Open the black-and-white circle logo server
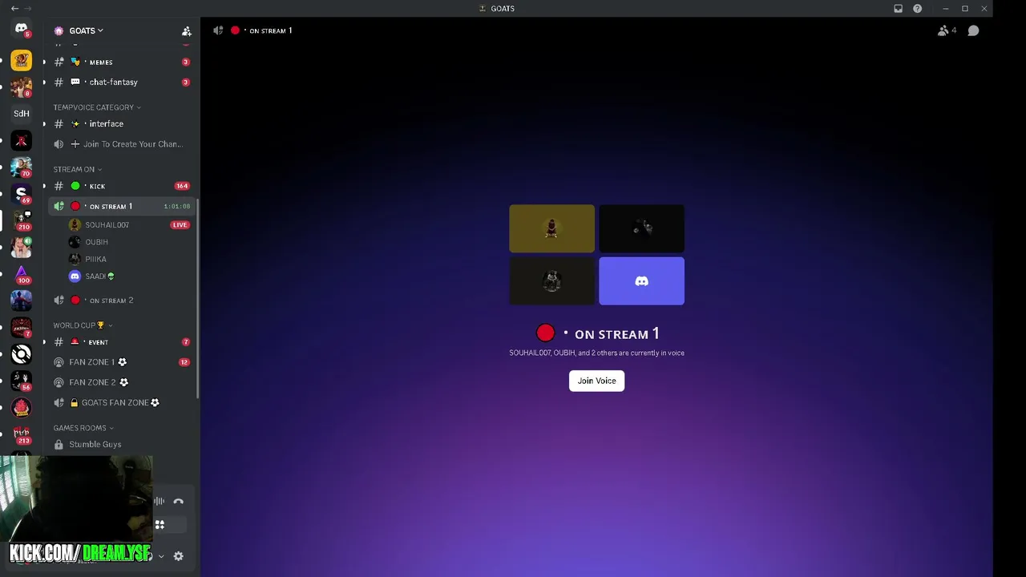The width and height of the screenshot is (1026, 577). [x=21, y=353]
